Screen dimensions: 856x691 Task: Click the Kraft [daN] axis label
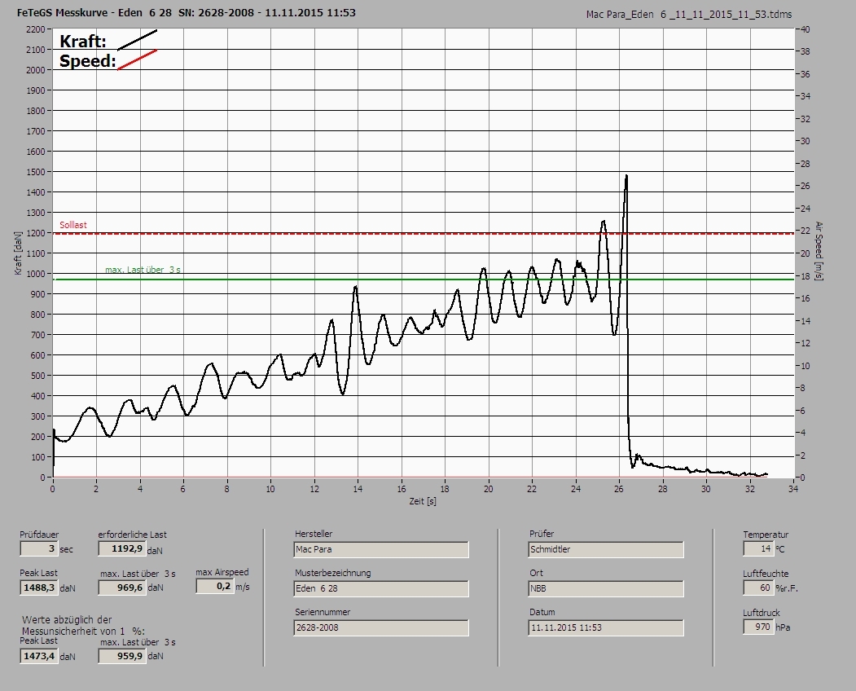[19, 253]
